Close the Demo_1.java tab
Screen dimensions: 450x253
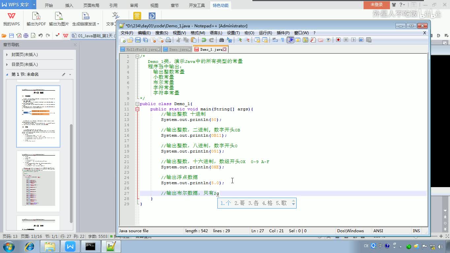coord(225,49)
